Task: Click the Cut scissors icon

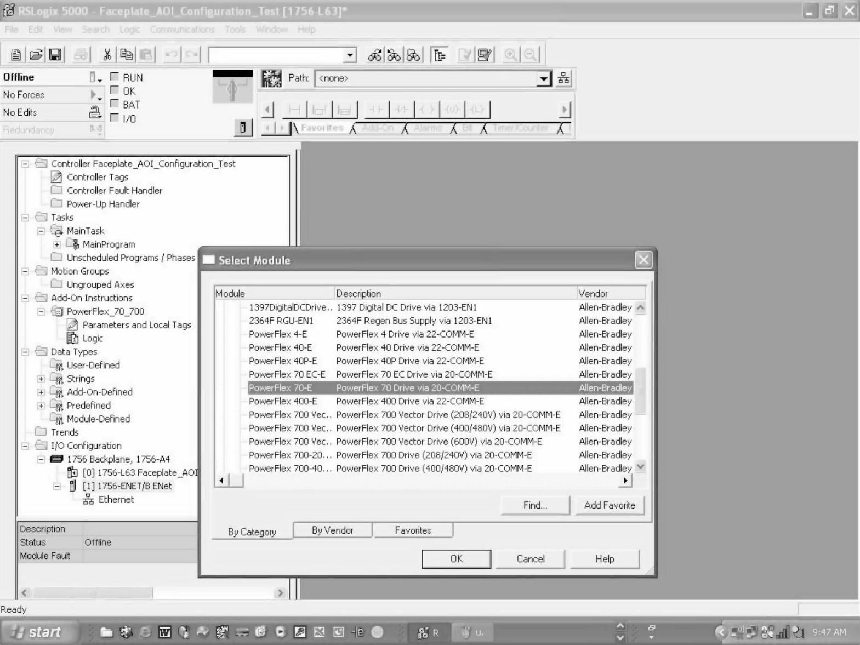Action: pos(107,55)
